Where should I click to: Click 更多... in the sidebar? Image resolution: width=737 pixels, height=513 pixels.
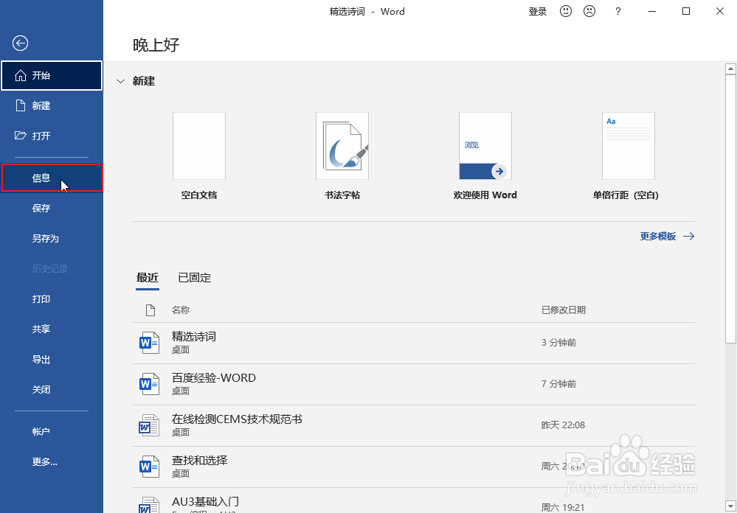pos(52,462)
